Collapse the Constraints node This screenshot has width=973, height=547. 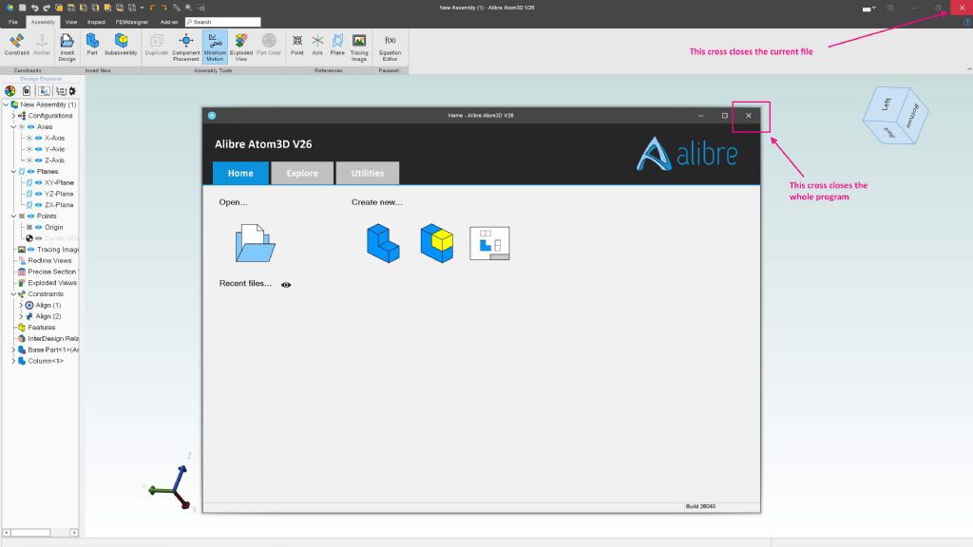click(x=13, y=294)
